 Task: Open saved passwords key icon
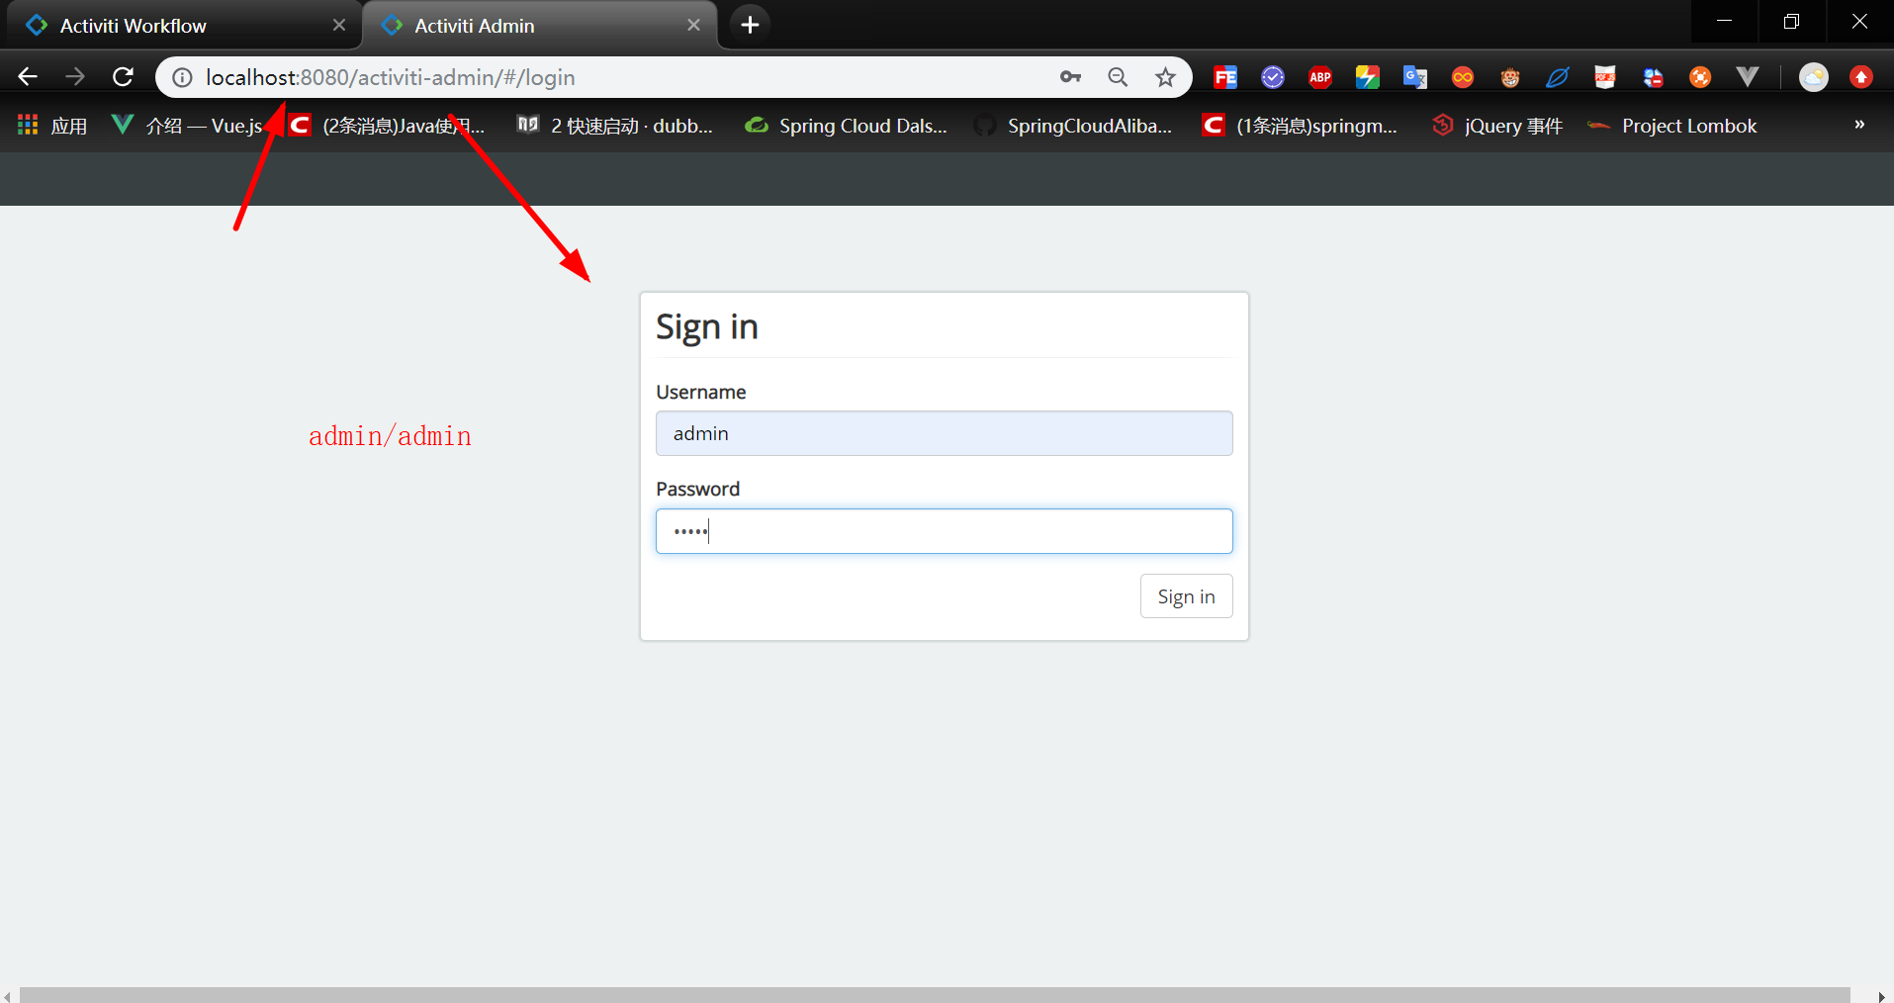click(x=1070, y=77)
